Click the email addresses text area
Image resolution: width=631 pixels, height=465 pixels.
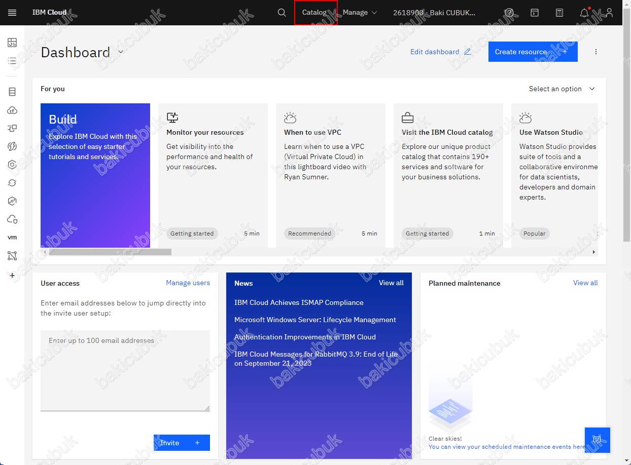point(125,370)
